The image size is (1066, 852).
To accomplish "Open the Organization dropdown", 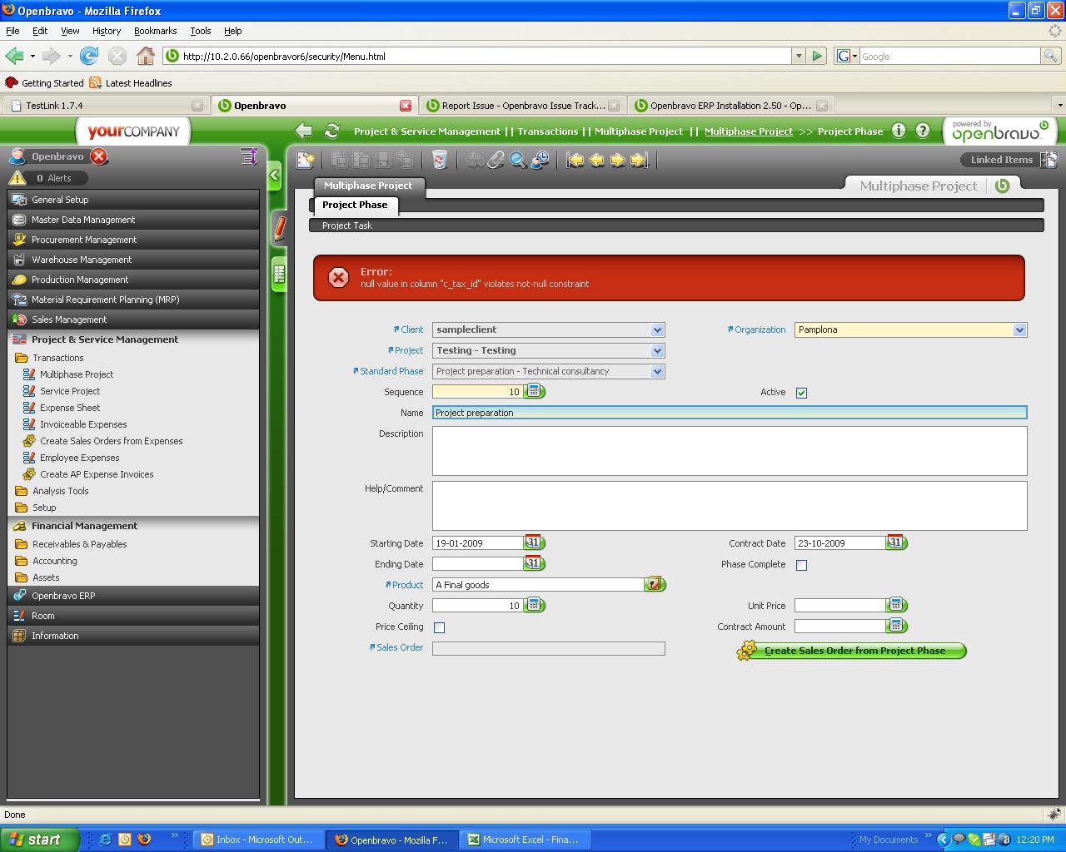I will (x=1019, y=330).
